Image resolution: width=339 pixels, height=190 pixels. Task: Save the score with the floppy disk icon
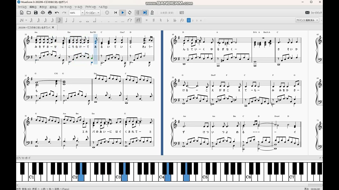click(x=36, y=13)
